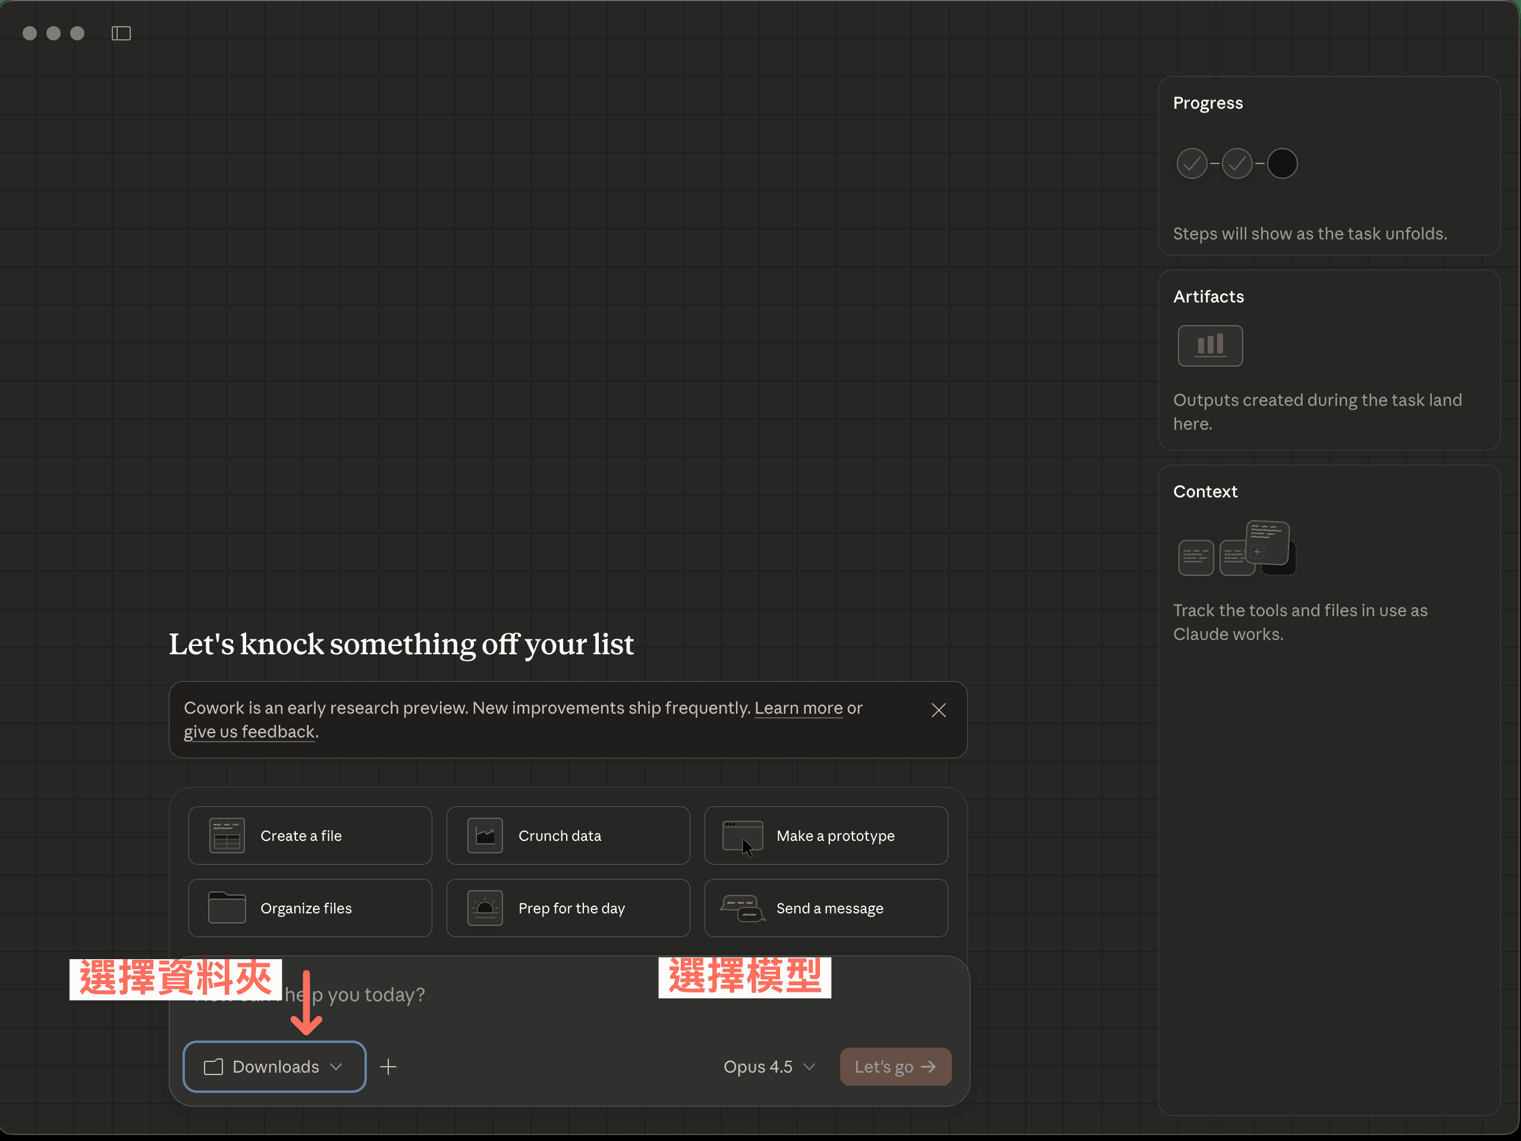This screenshot has width=1521, height=1141.
Task: Click the Create a file icon
Action: 227,836
